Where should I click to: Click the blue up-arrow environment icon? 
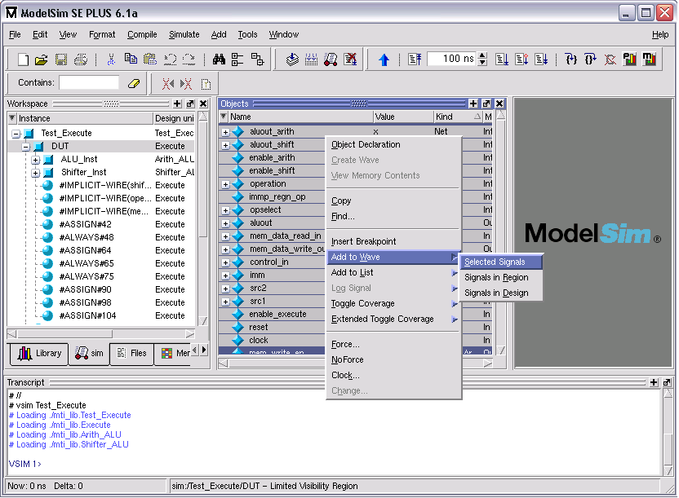click(384, 59)
